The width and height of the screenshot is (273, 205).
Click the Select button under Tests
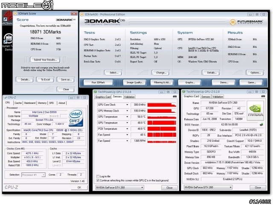114,73
